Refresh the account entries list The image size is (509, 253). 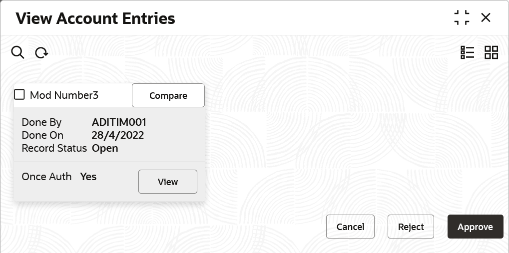[x=41, y=52]
